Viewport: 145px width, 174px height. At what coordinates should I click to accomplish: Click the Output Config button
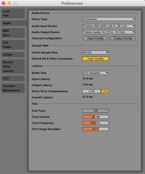tap(123, 38)
